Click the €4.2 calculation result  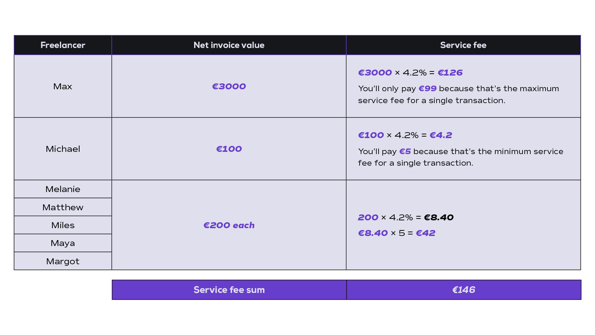(441, 135)
